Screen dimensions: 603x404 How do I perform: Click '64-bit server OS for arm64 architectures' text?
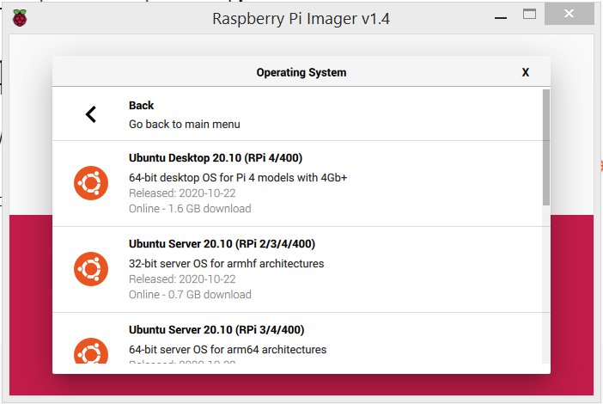[x=228, y=349]
